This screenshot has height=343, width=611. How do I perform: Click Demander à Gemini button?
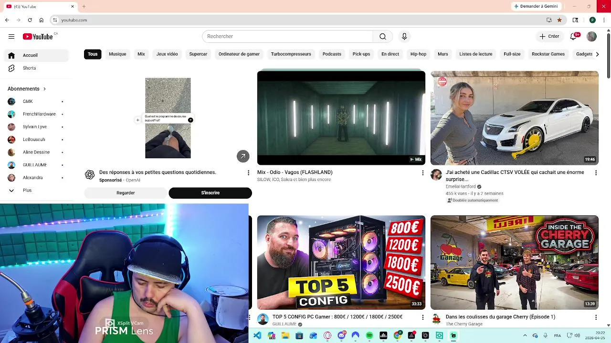click(536, 6)
